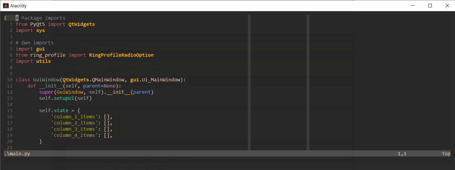Image resolution: width=455 pixels, height=170 pixels.
Task: Click the 'column_4_items' dictionary key
Action: click(74, 135)
